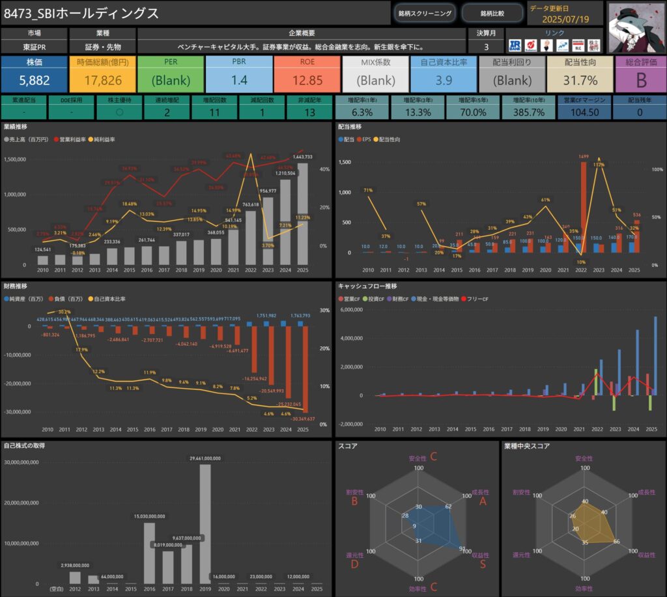Toggle the 自己資本比率 legend entry in 財務推移
The image size is (667, 597).
coord(107,299)
